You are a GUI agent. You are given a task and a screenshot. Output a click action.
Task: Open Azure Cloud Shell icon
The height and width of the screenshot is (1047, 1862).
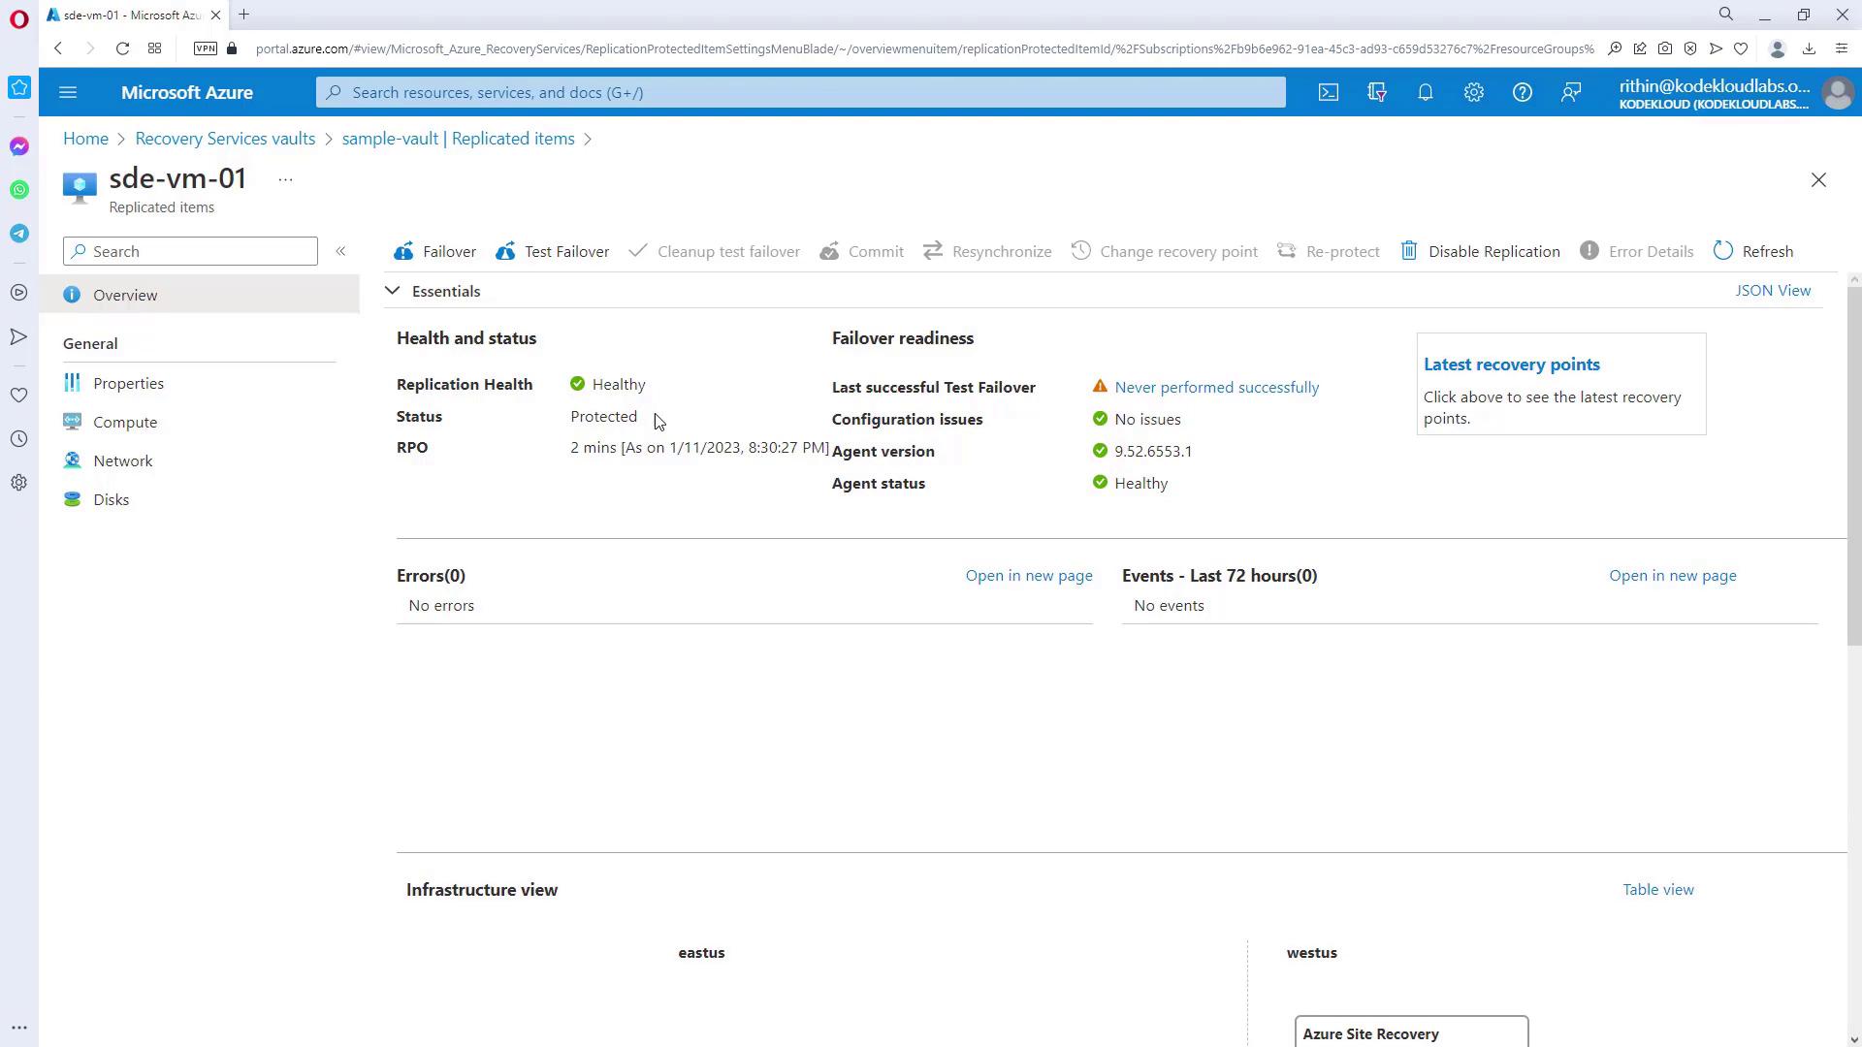(1328, 92)
